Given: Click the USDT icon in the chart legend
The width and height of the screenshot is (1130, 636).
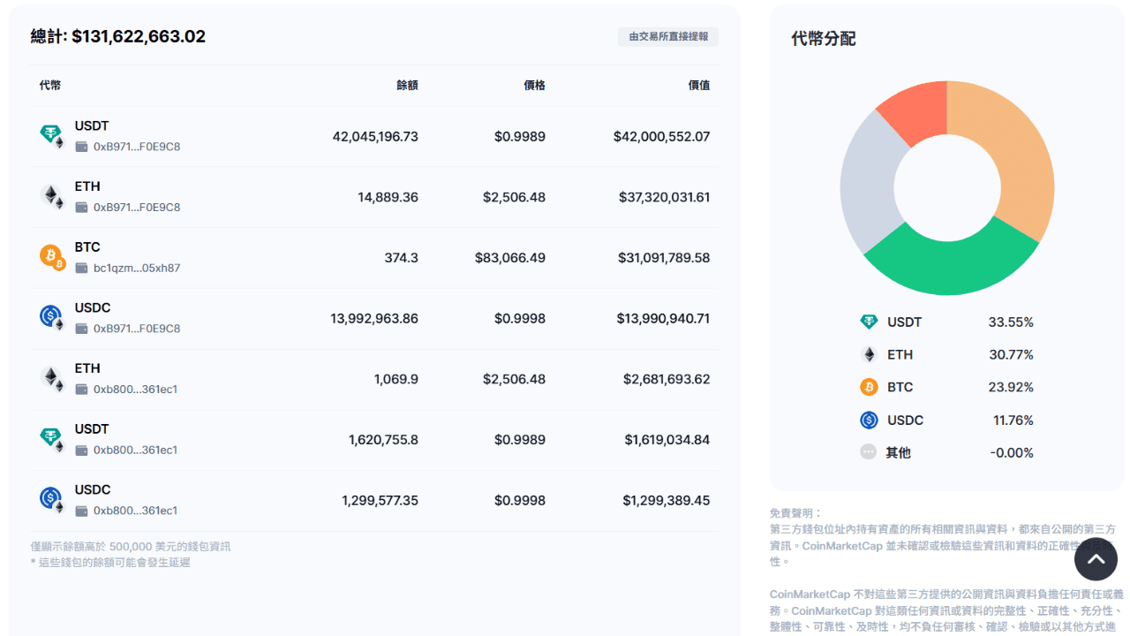Looking at the screenshot, I should [870, 322].
